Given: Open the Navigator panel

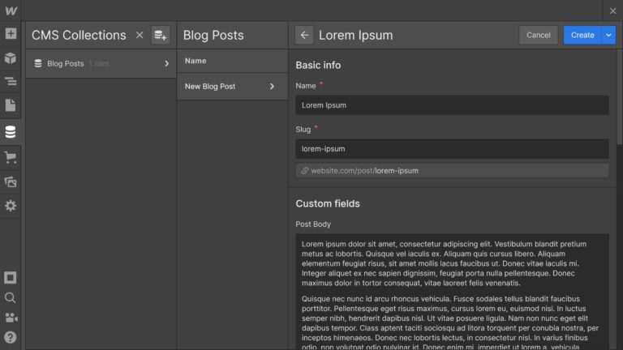Looking at the screenshot, I should (x=11, y=81).
